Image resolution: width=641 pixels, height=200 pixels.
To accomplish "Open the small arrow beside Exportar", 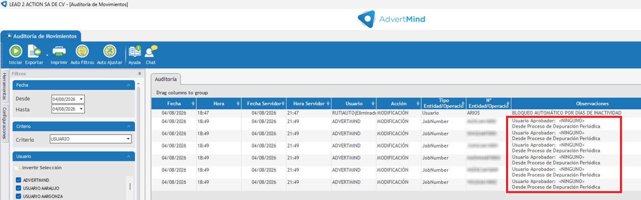I will coord(47,55).
